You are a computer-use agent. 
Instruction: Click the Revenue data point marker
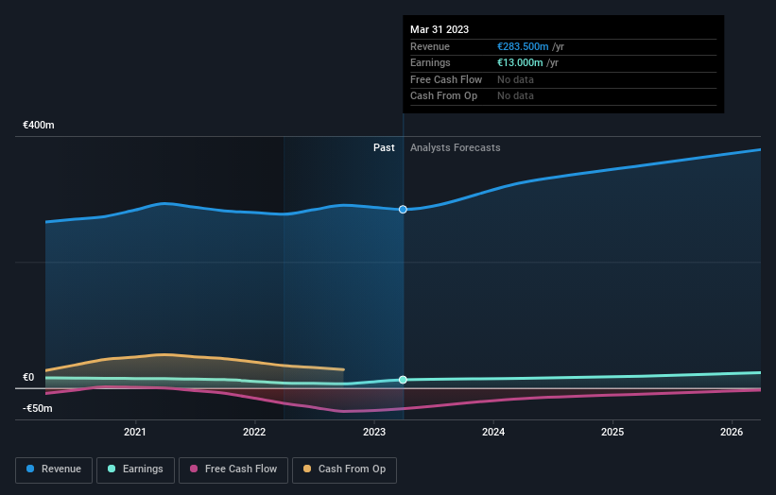[403, 209]
